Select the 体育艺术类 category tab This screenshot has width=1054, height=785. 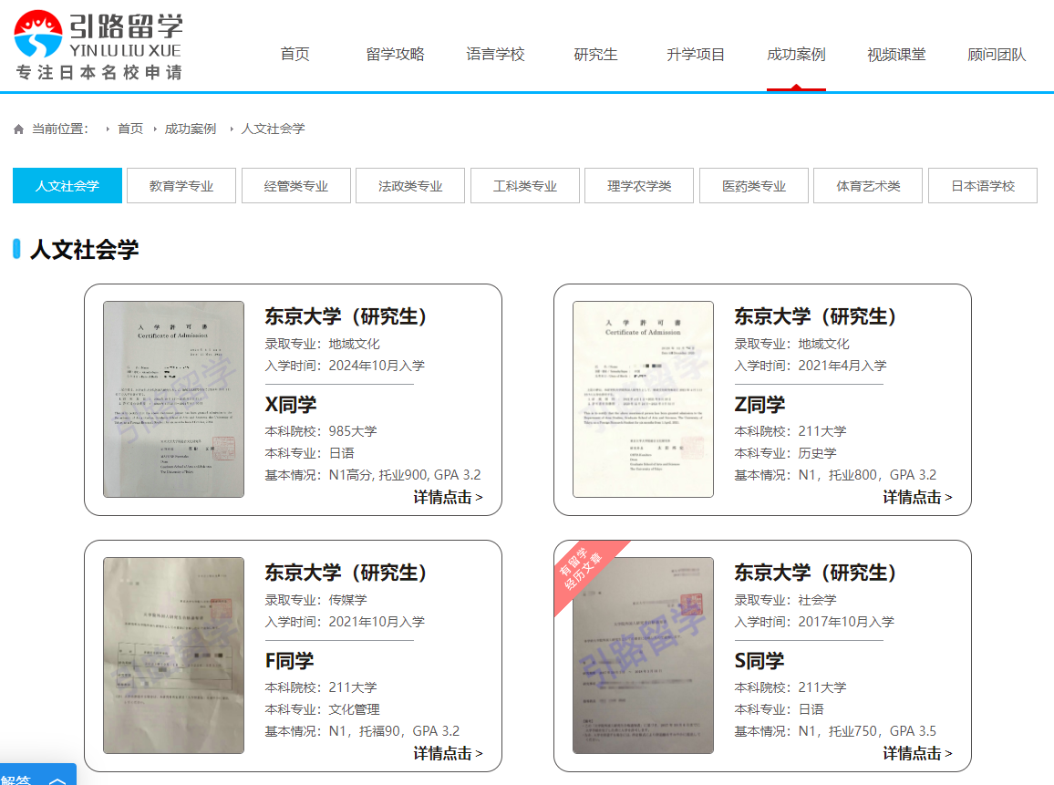point(868,185)
